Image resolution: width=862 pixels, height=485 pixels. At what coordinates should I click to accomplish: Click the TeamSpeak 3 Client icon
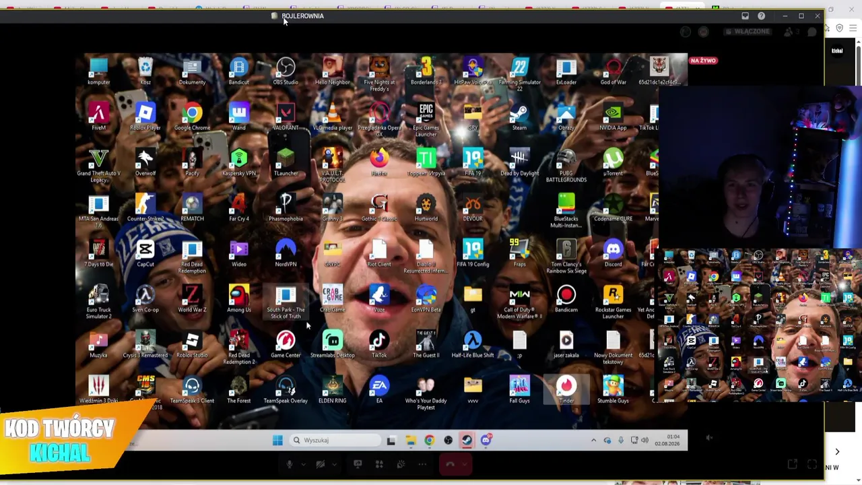(x=192, y=390)
